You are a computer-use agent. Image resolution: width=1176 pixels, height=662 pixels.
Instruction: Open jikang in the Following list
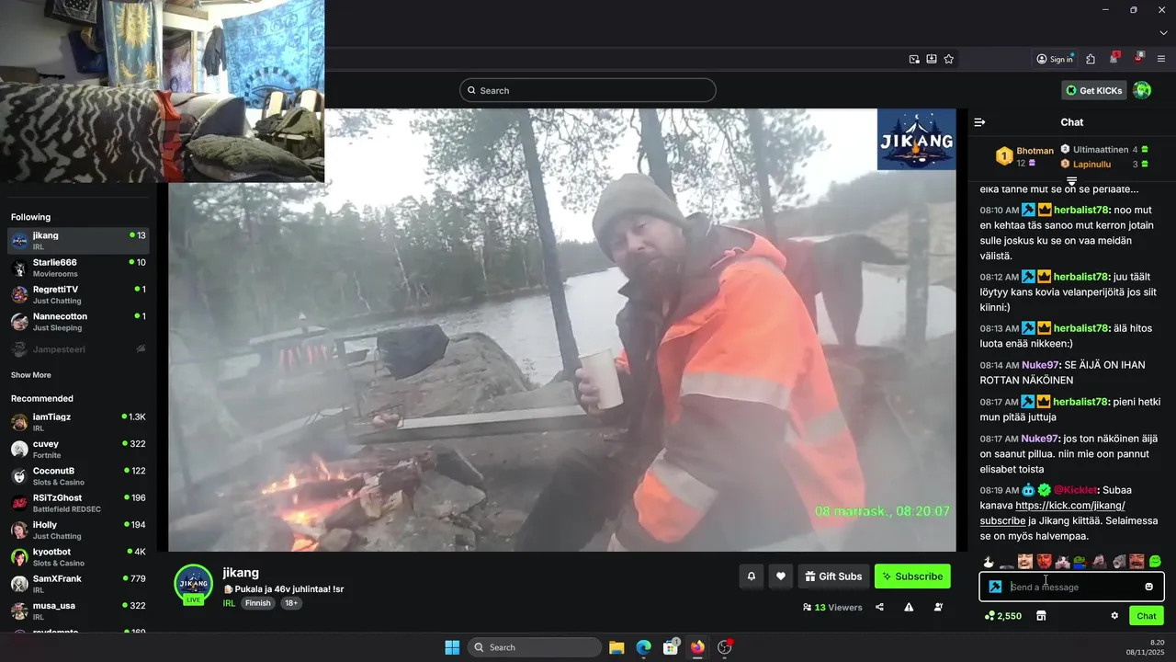[x=78, y=241]
